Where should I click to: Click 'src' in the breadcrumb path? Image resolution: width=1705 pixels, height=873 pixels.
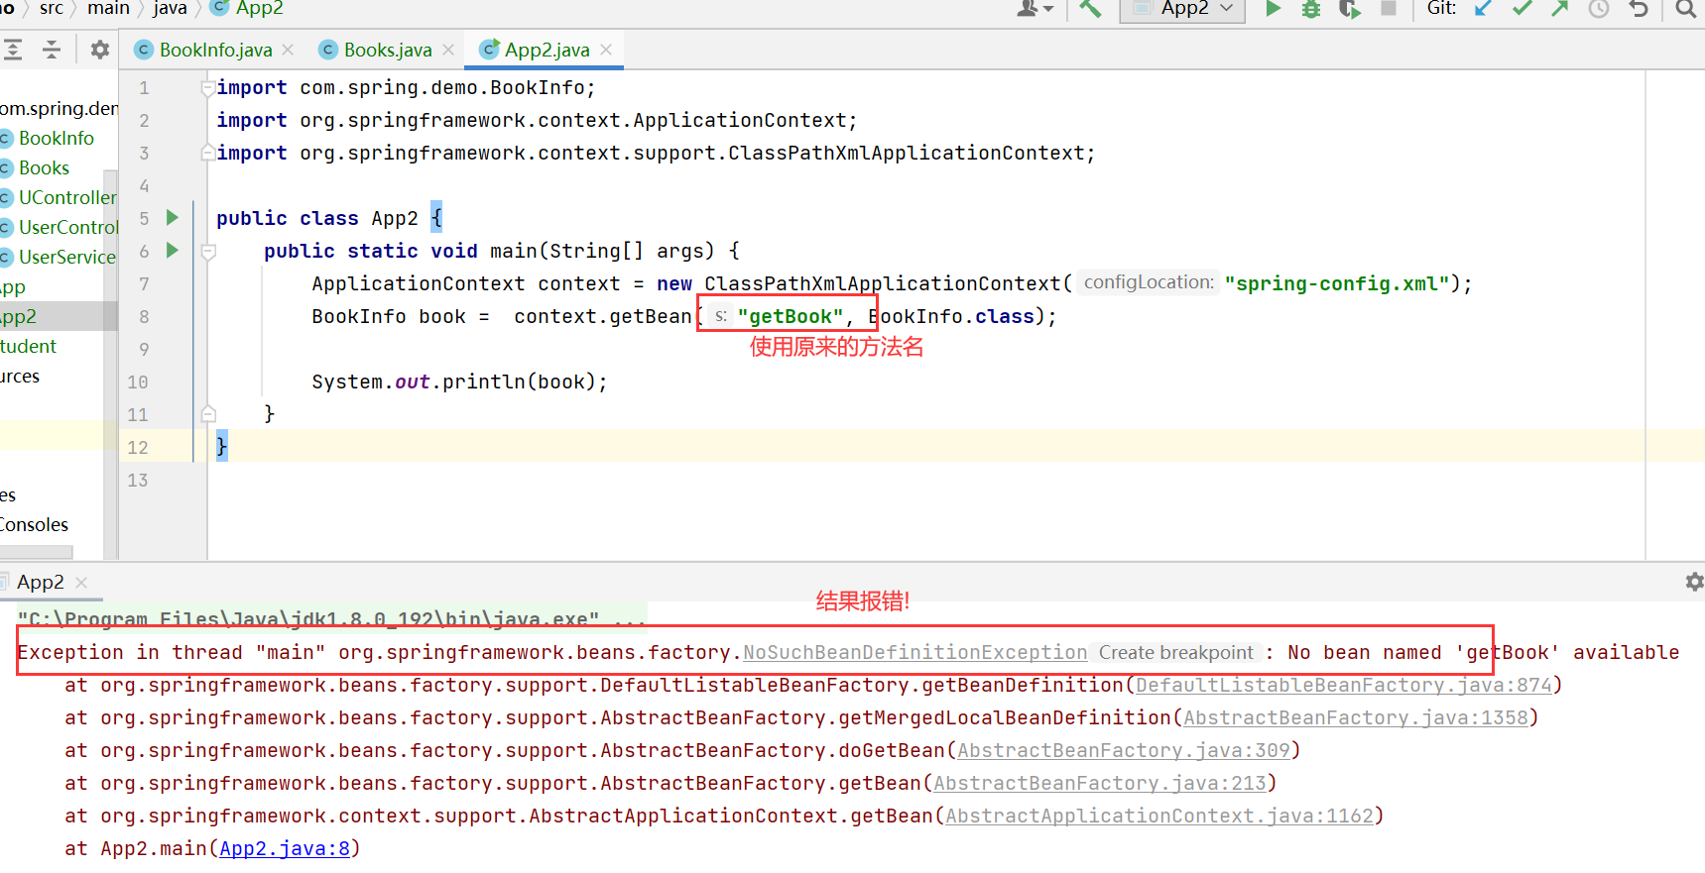click(x=52, y=9)
